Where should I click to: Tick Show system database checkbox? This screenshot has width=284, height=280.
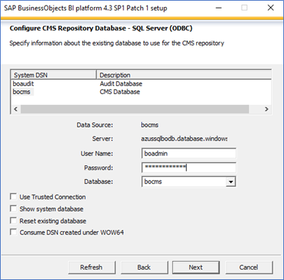(13, 209)
